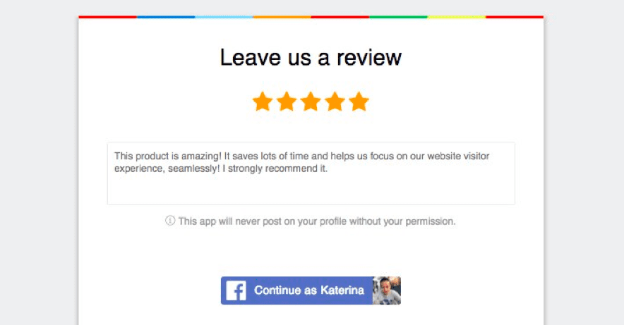Click the yellow segment of the top stripe
This screenshot has width=624, height=325.
click(457, 17)
